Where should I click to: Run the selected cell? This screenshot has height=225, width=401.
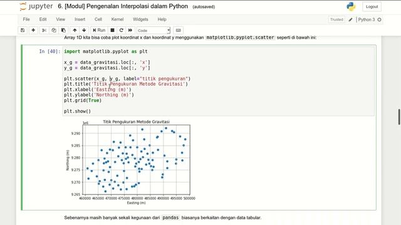coord(99,31)
